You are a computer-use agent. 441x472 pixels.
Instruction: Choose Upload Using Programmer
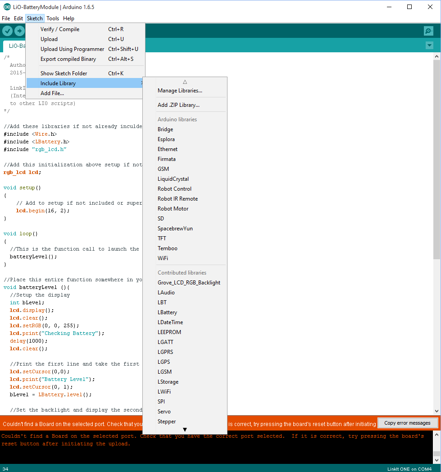(86, 49)
